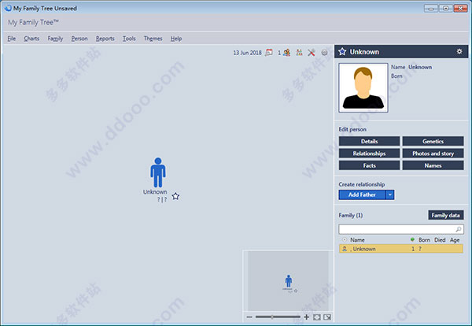Toggle the mini map collapse icon
Viewport: 472px width, 326px height.
327,317
